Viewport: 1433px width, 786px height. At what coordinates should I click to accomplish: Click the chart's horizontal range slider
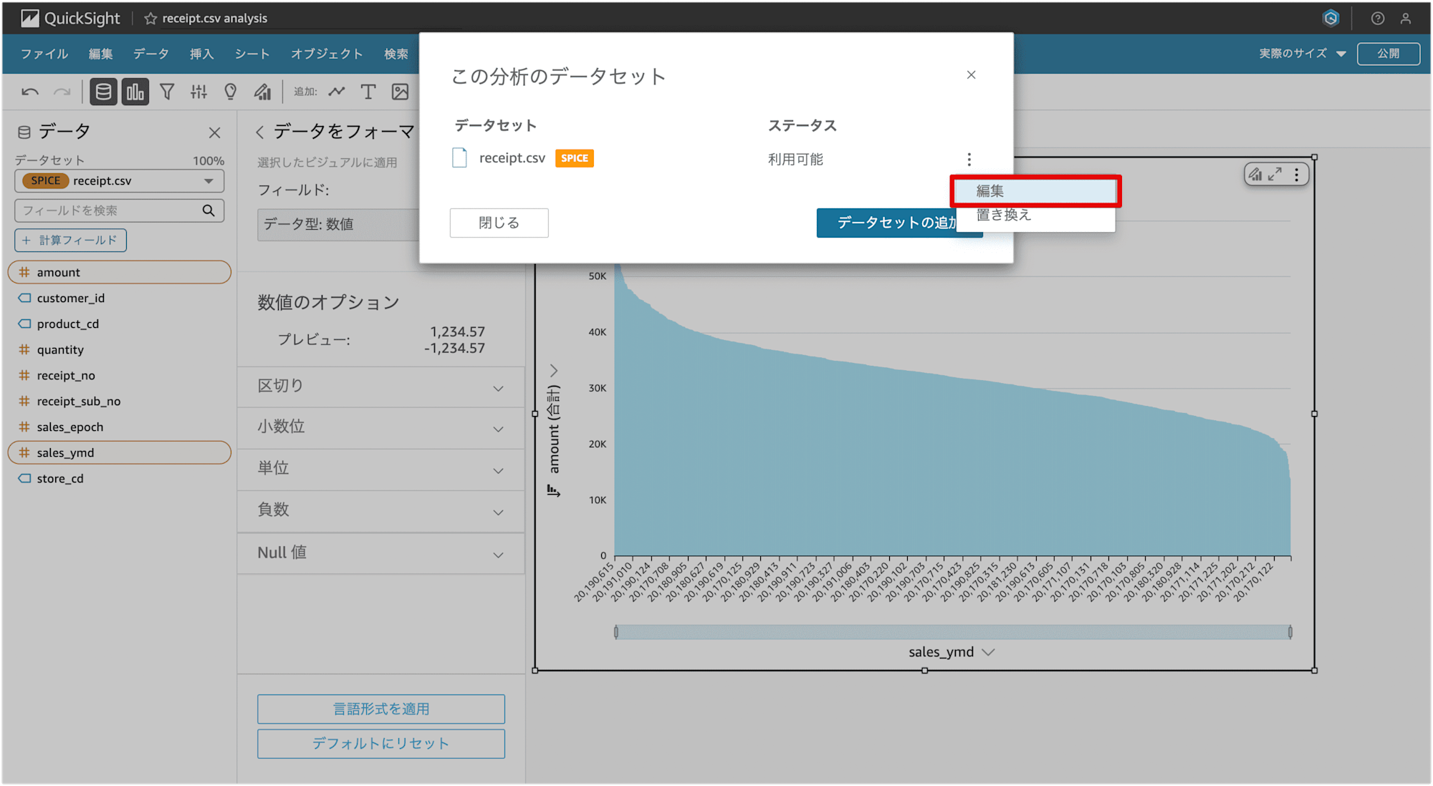tap(953, 632)
